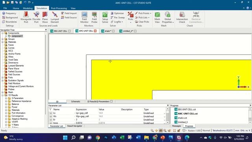Select AMC-UNIT CELL.cst in Progress panel
This screenshot has width=252, height=142.
click(x=187, y=114)
